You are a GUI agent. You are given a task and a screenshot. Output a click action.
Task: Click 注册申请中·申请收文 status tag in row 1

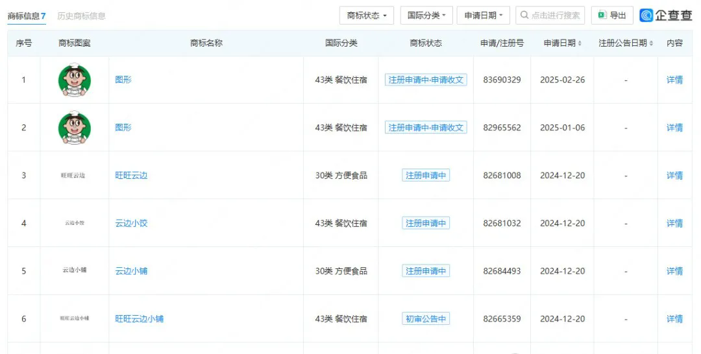tap(426, 80)
